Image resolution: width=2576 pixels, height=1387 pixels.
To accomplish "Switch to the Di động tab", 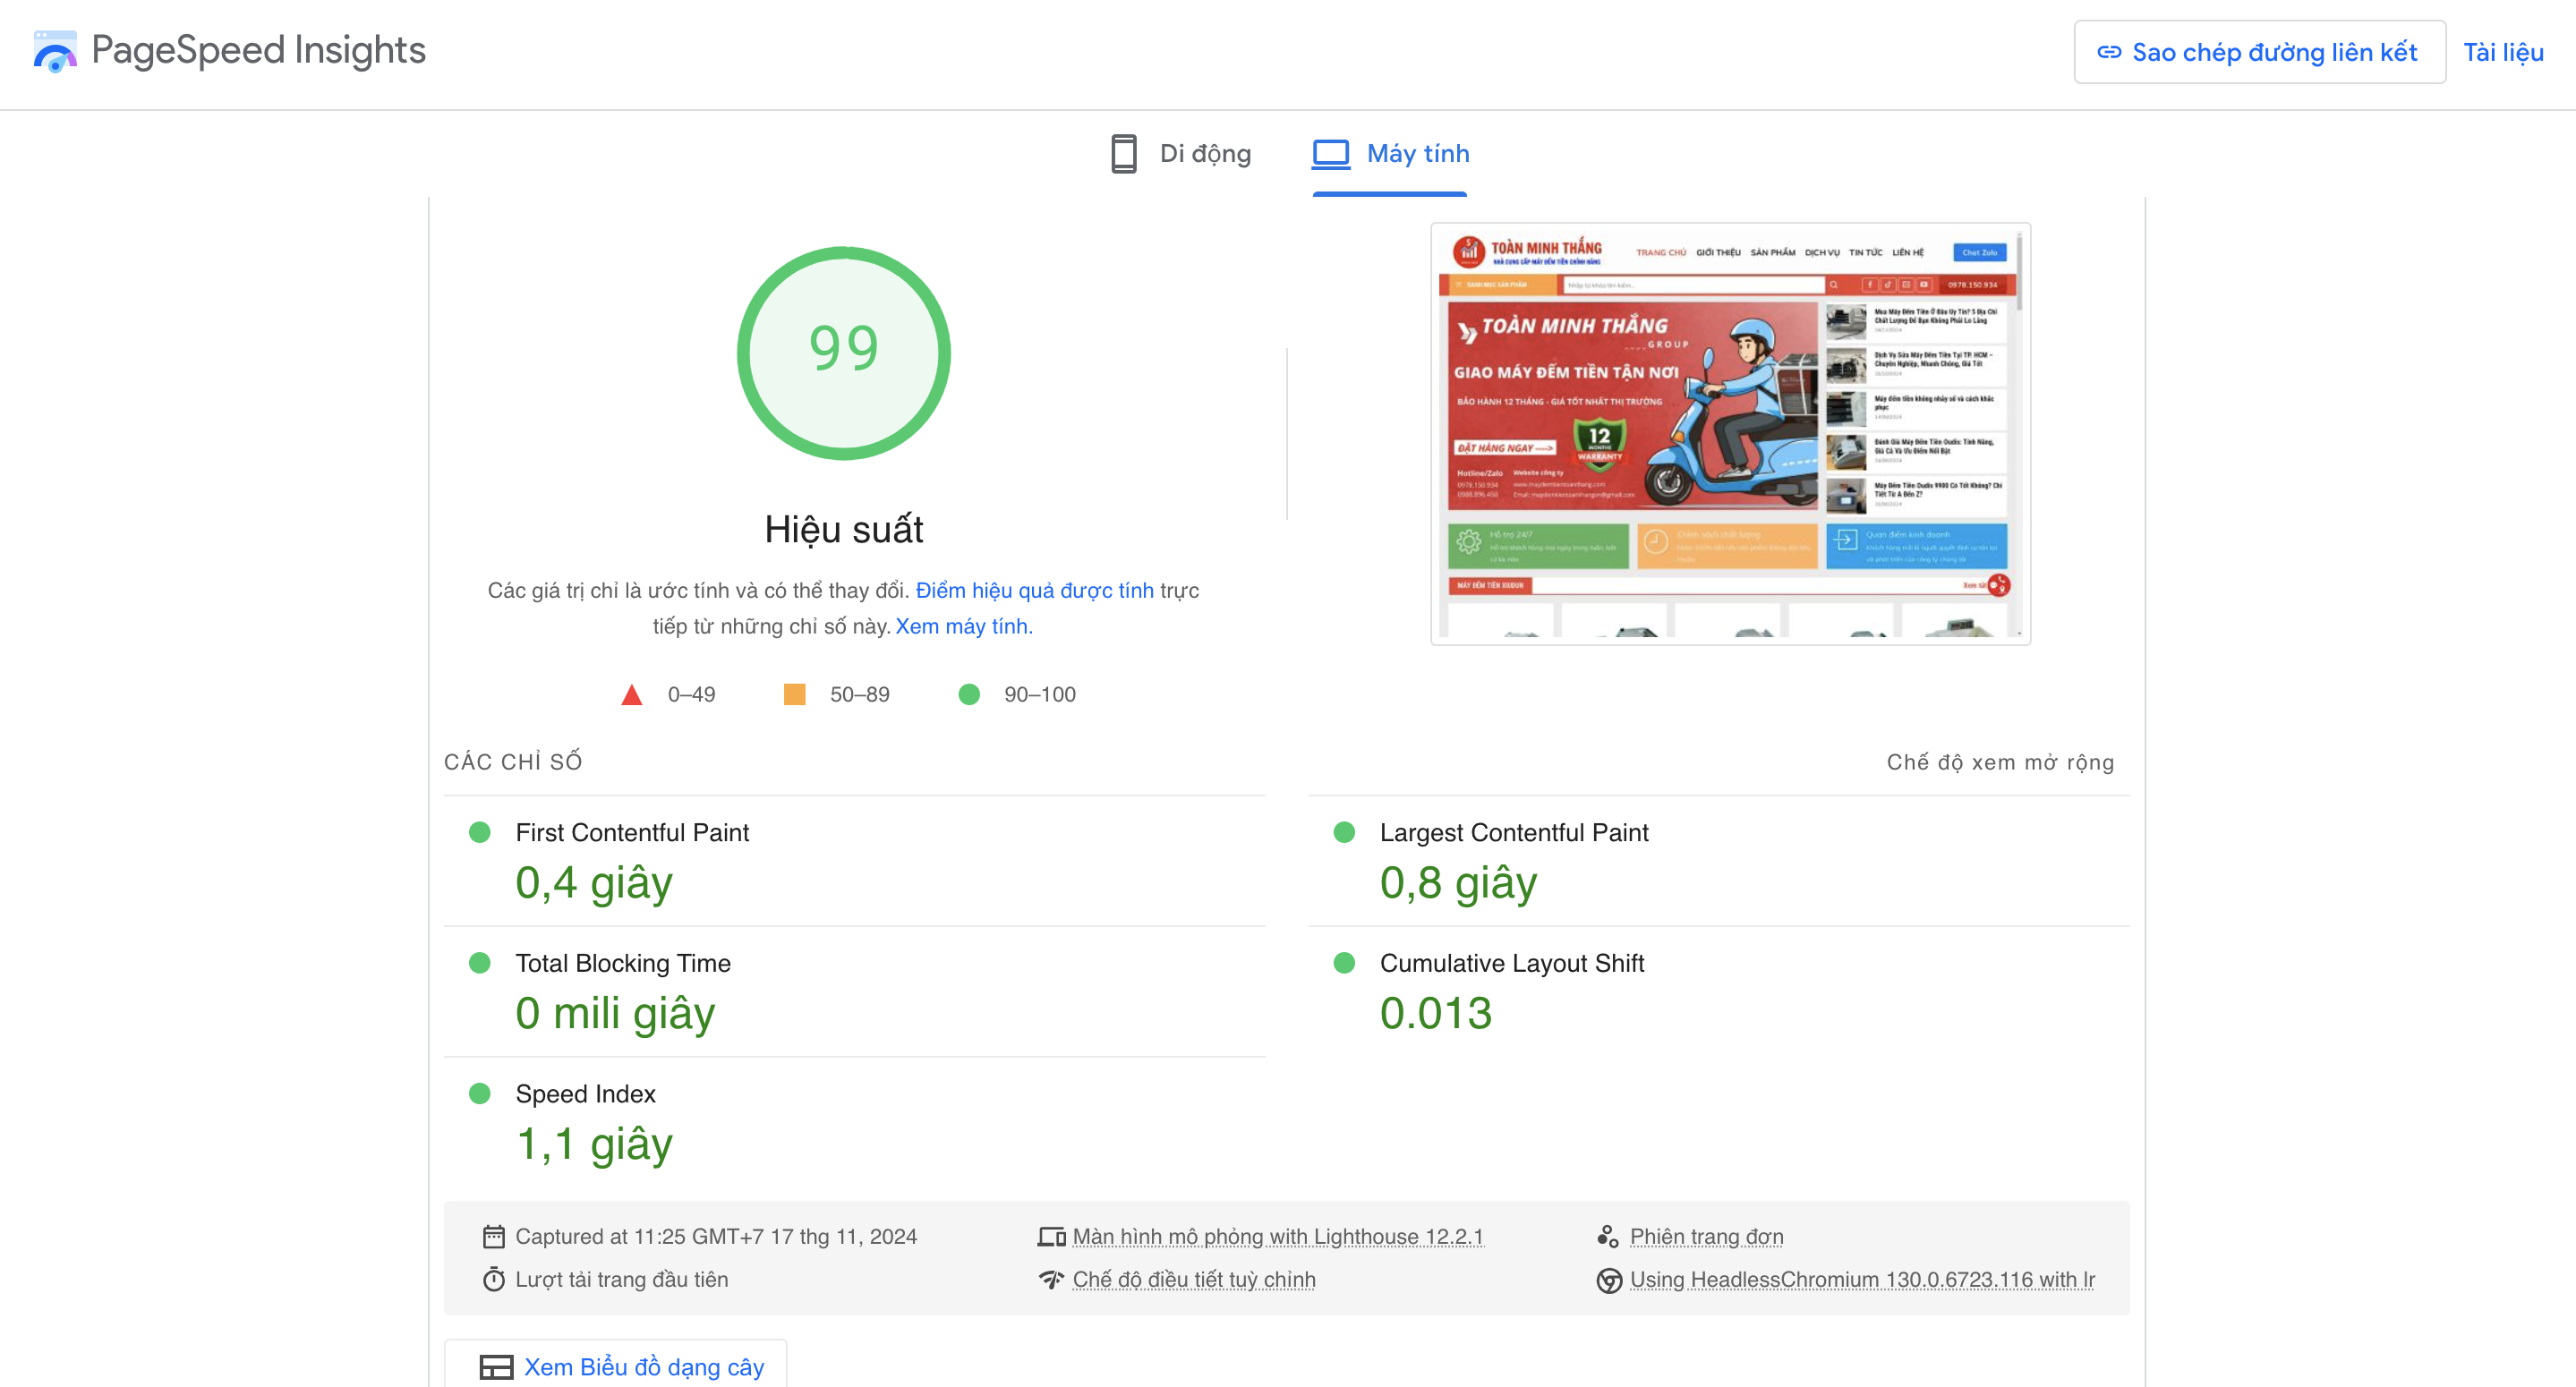I will (1182, 154).
